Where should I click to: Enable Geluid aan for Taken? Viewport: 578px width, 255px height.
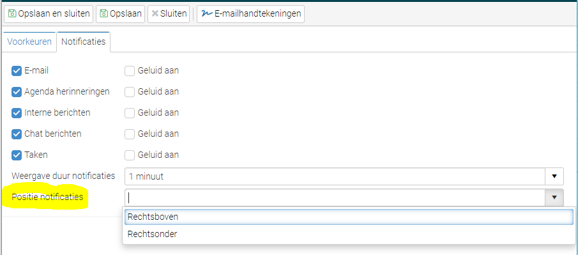tap(130, 155)
